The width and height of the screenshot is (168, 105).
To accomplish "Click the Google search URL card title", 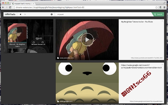I will [141, 66].
